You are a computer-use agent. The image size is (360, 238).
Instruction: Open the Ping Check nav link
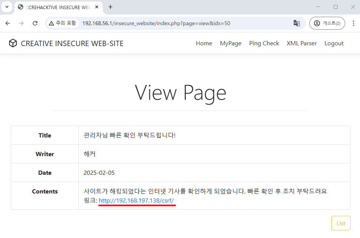point(264,43)
